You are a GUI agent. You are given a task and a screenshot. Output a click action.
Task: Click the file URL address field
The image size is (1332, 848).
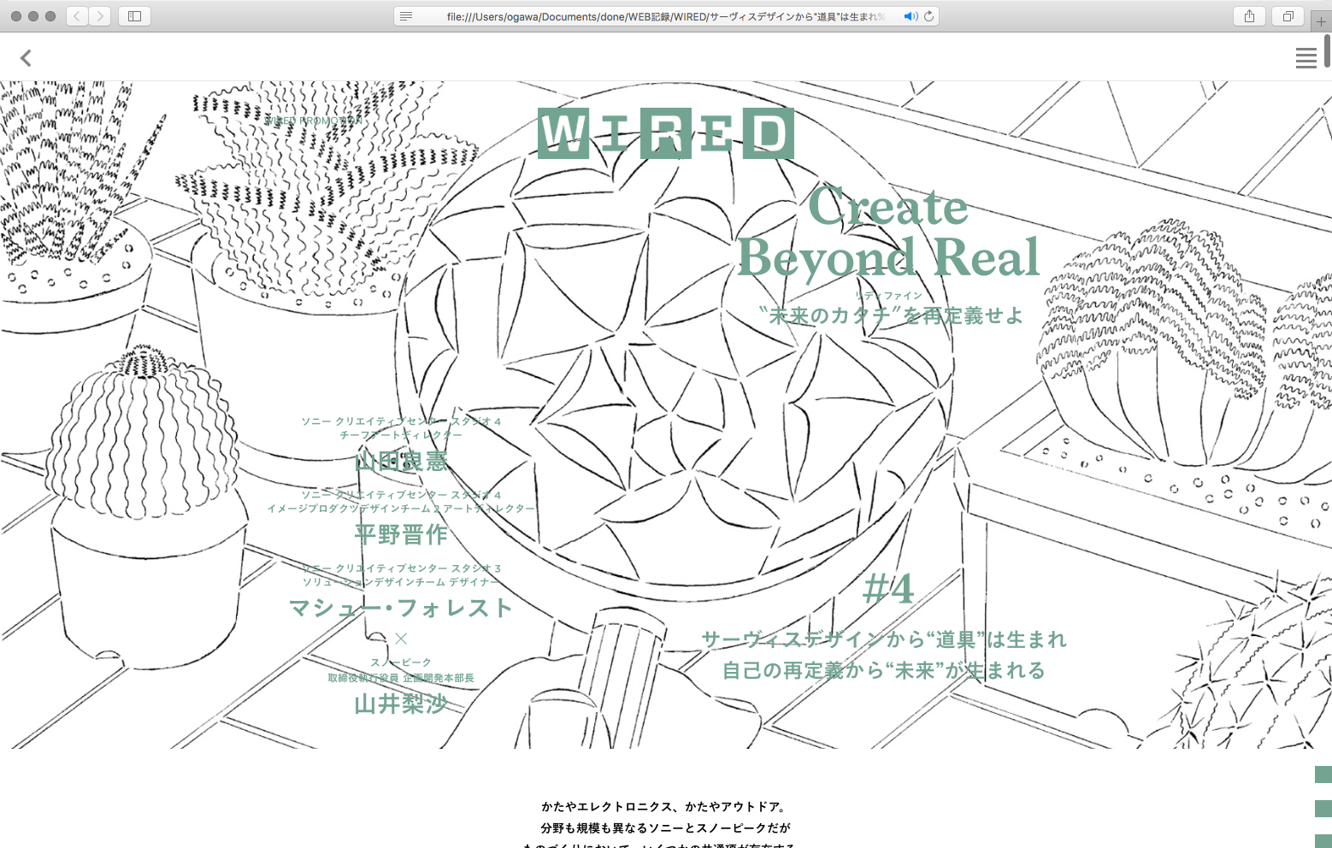coord(666,16)
